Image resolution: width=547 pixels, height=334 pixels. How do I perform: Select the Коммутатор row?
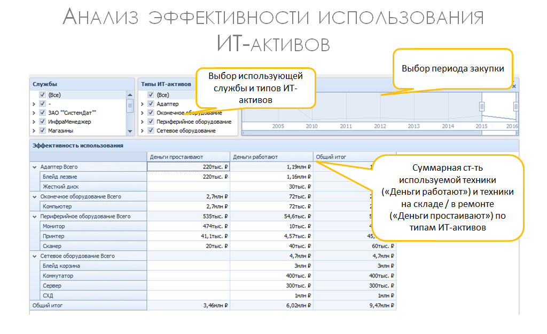pos(93,276)
